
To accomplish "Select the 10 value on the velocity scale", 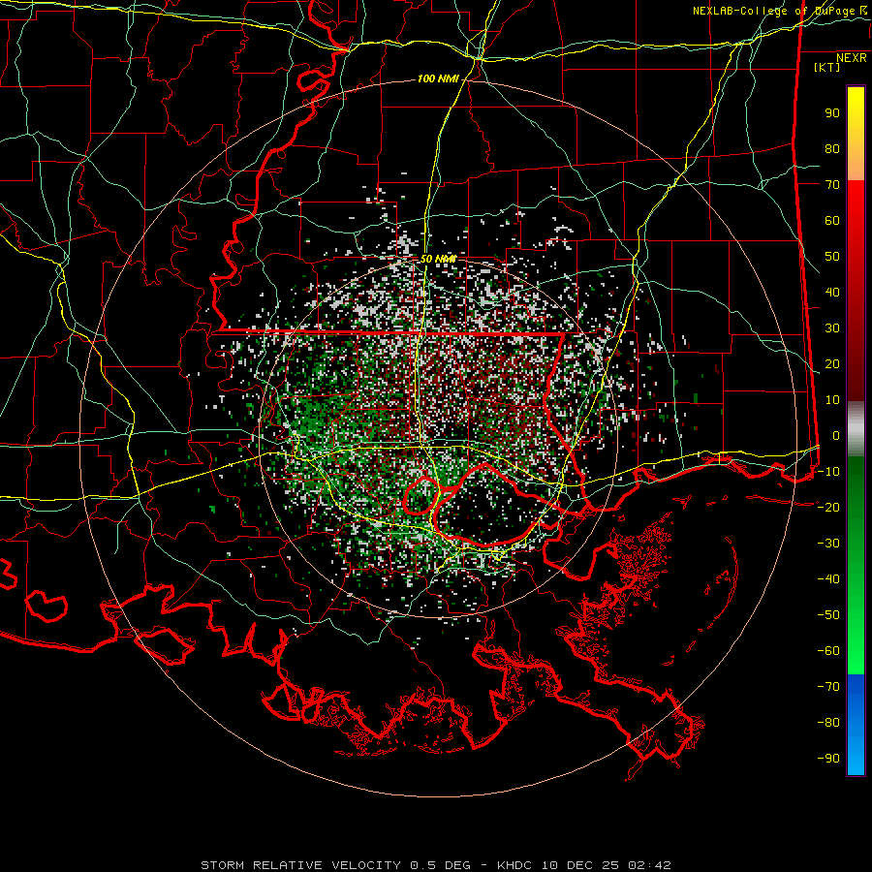I will click(832, 400).
